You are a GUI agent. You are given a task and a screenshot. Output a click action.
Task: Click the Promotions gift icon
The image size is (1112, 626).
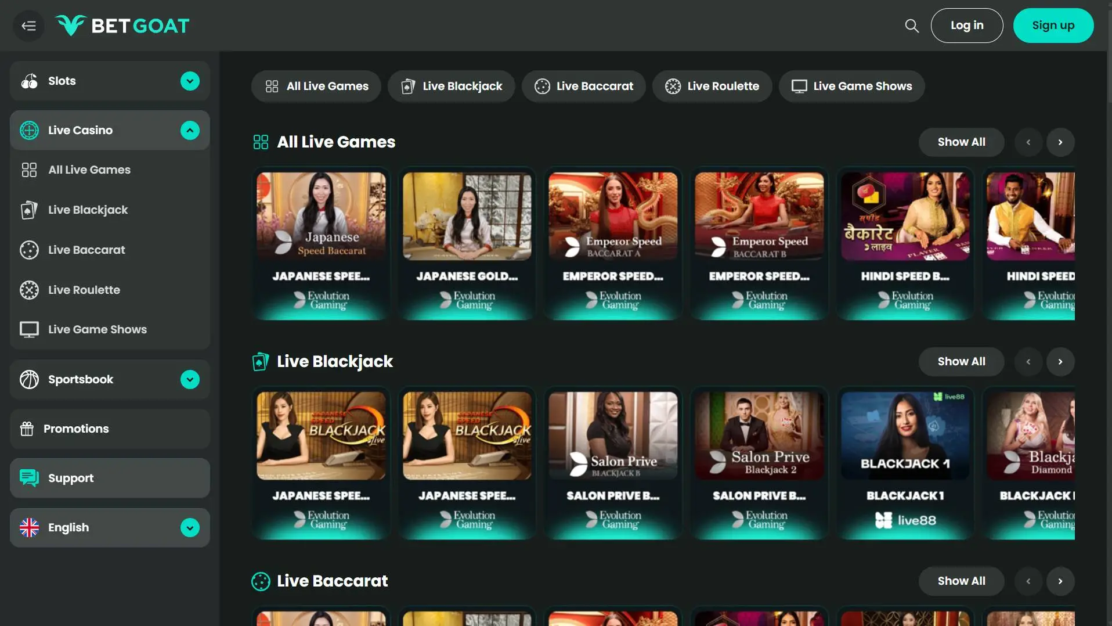tap(27, 429)
